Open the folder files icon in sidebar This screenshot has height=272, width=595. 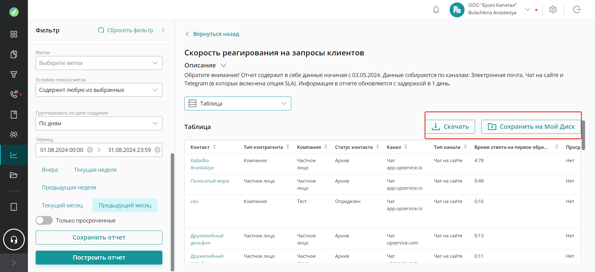point(14,175)
